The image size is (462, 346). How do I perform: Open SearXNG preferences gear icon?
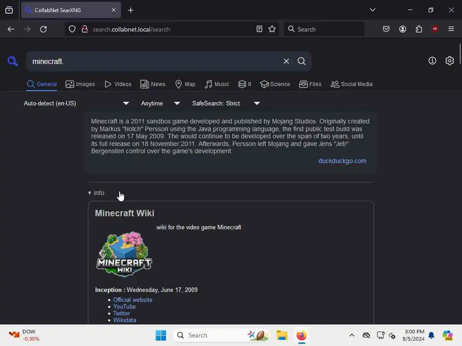tap(449, 61)
